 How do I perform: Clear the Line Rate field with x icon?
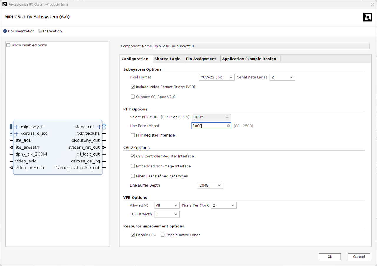(x=229, y=126)
